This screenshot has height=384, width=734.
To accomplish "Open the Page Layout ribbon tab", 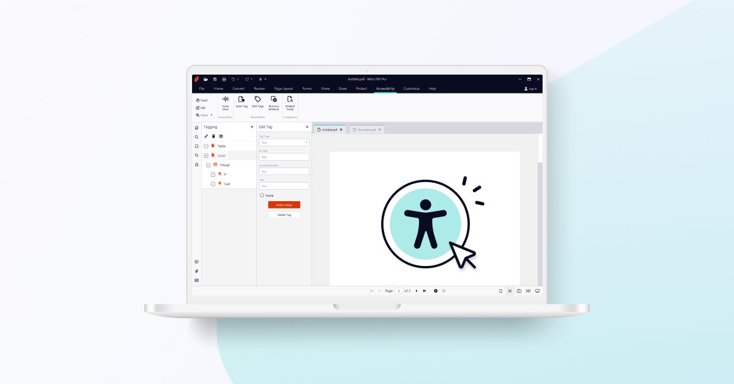I will click(x=283, y=89).
